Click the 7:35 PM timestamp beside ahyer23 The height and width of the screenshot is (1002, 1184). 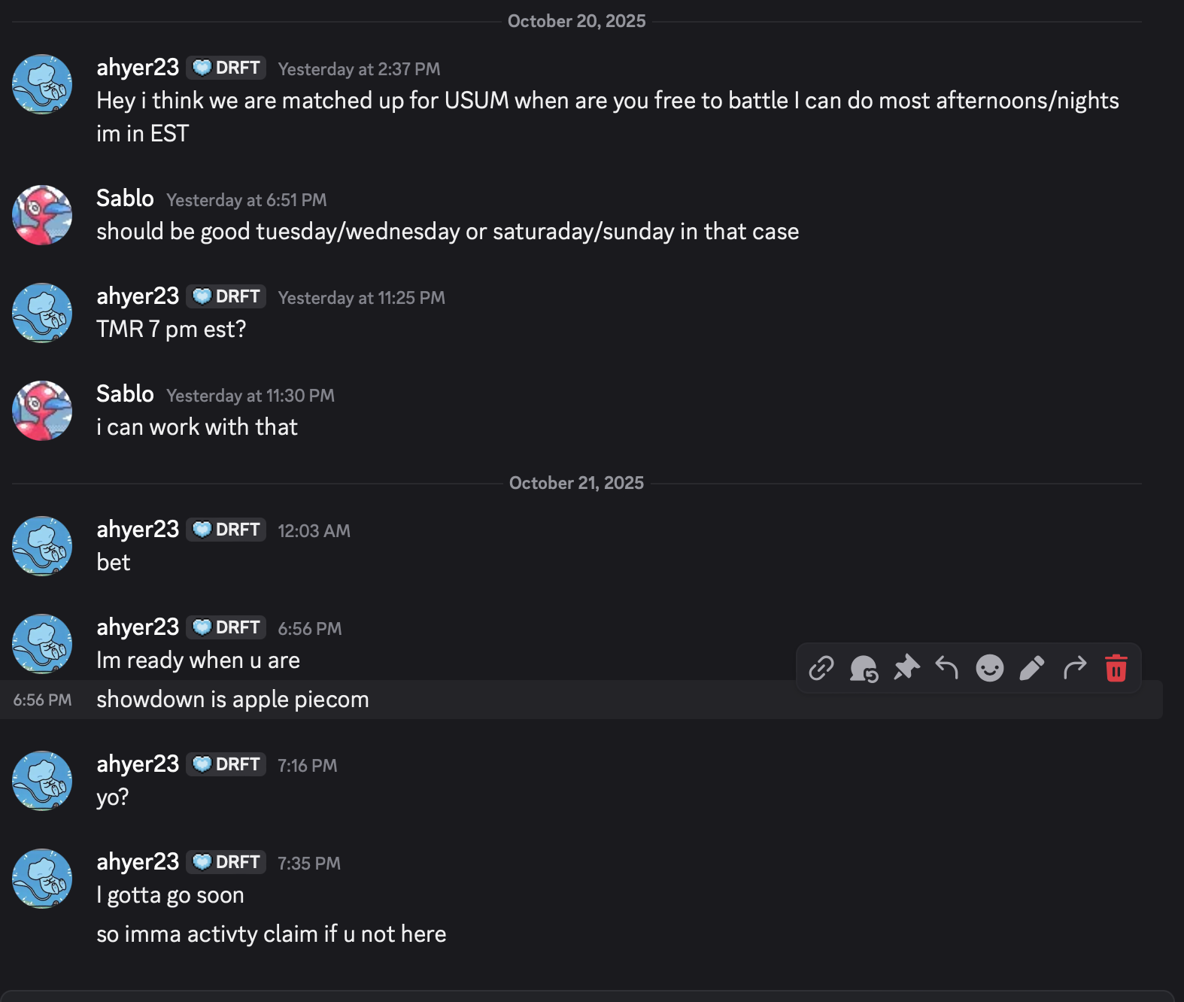click(x=309, y=864)
